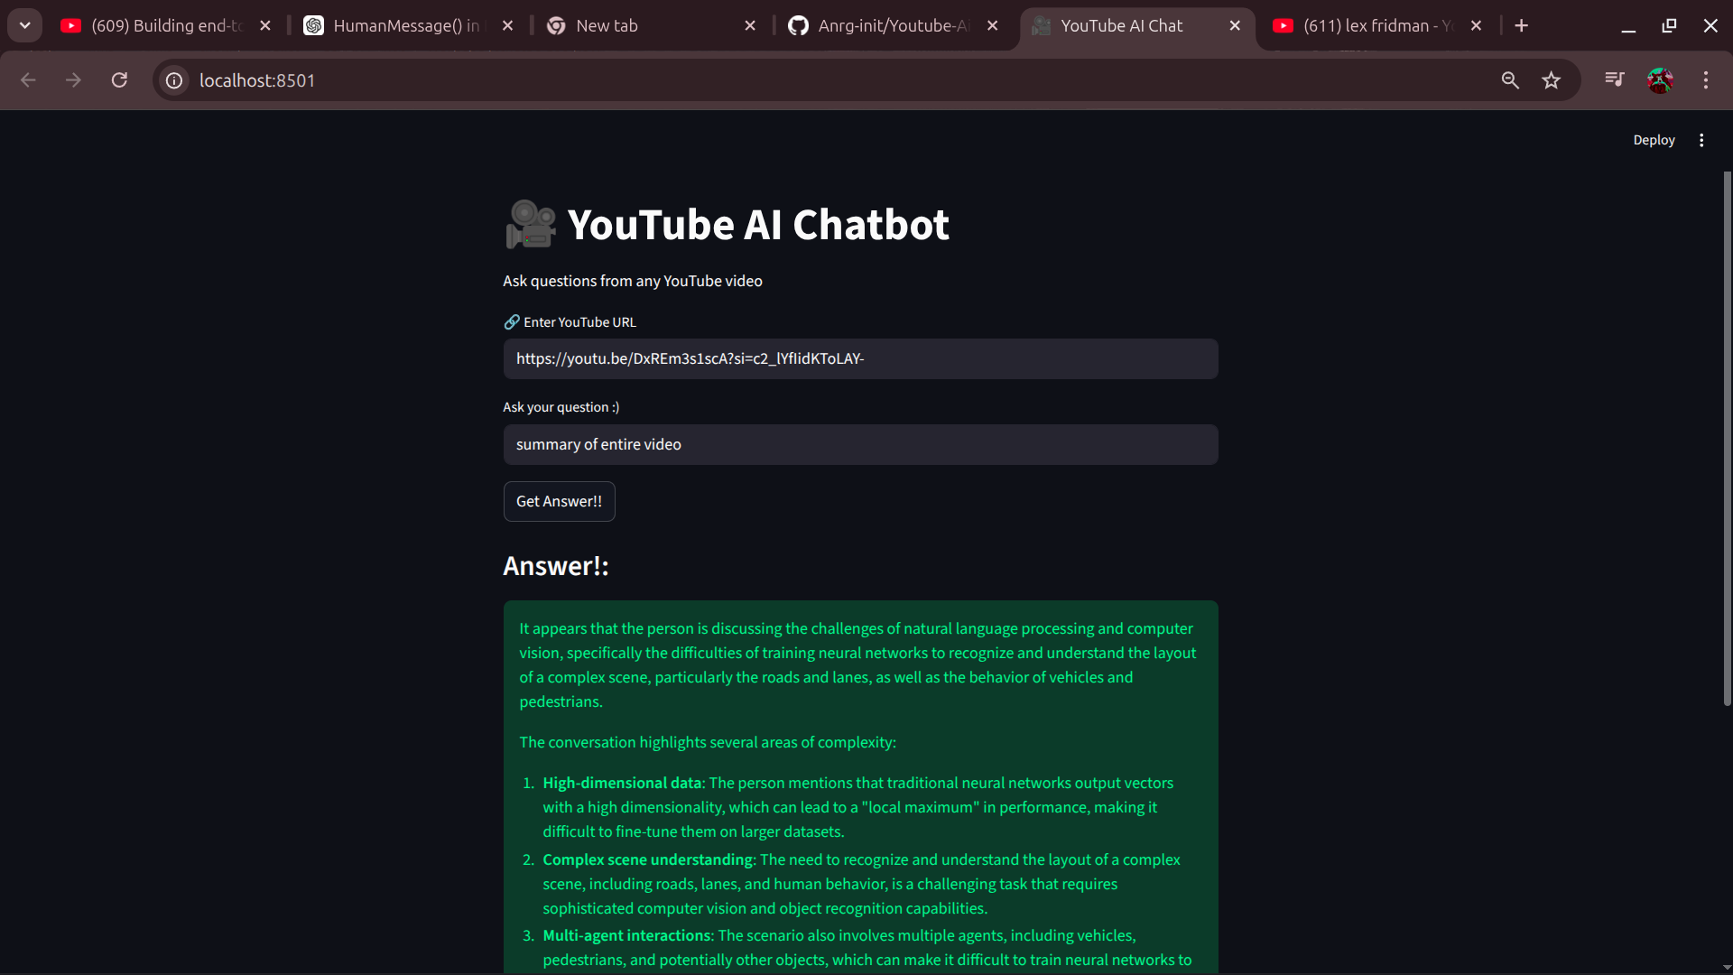1733x975 pixels.
Task: Click 'Ask questions from any YouTube video' text
Action: tap(633, 281)
